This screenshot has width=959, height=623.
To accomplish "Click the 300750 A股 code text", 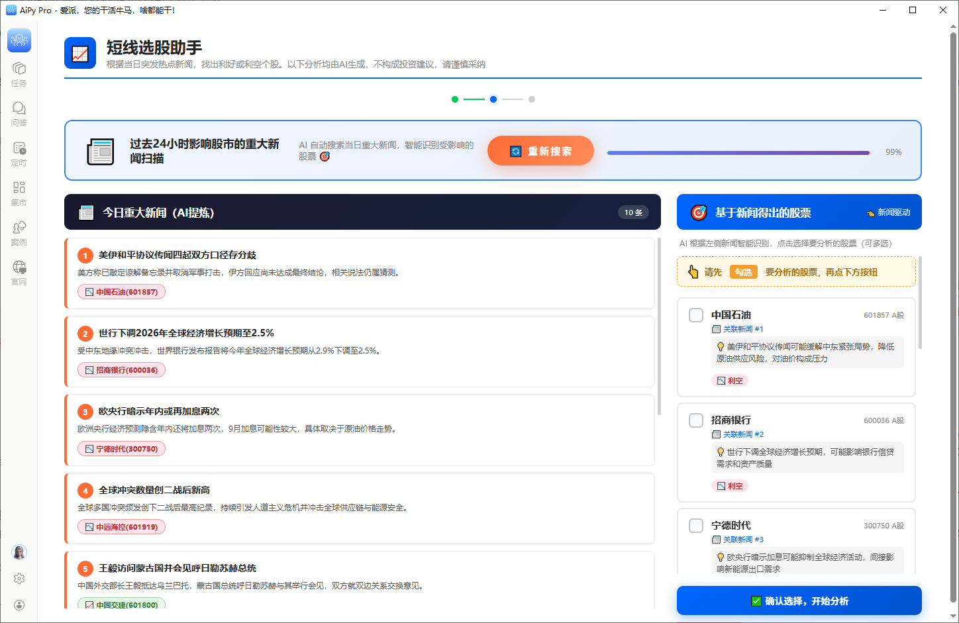I will 883,526.
